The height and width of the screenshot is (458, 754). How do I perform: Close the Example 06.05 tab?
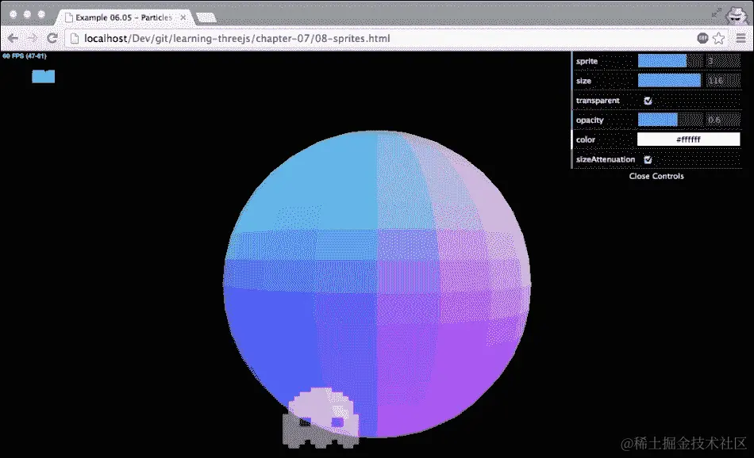click(x=183, y=17)
